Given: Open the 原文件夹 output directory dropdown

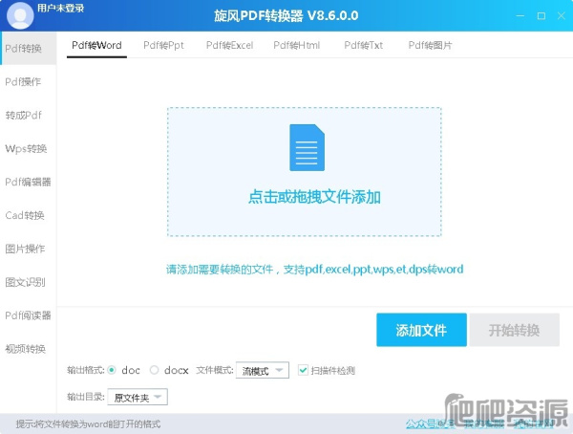Looking at the screenshot, I should click(x=139, y=397).
